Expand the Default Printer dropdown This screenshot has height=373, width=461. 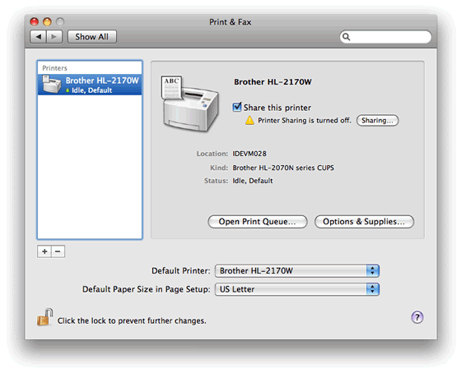pyautogui.click(x=297, y=270)
